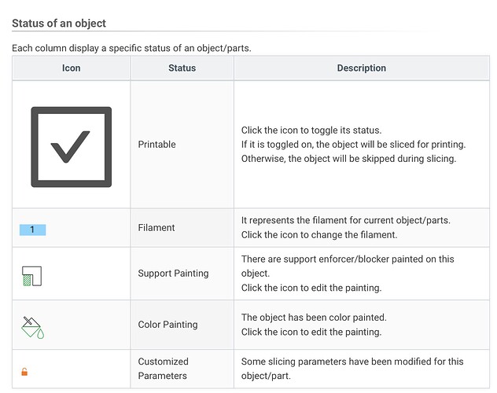Click the Support Painting status text

pyautogui.click(x=173, y=274)
